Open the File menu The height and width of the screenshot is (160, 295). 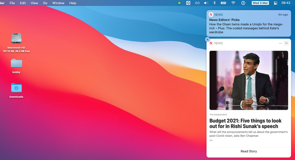[x=12, y=3]
